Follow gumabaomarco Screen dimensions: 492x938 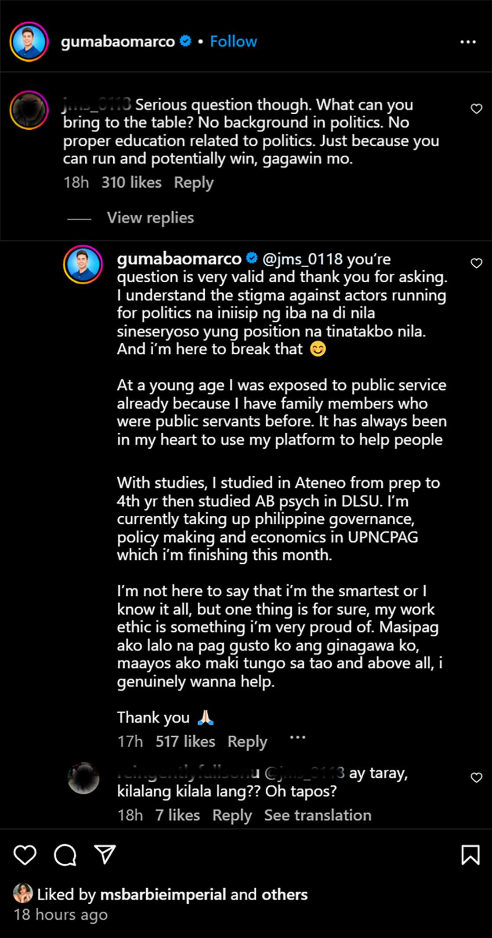tap(233, 41)
